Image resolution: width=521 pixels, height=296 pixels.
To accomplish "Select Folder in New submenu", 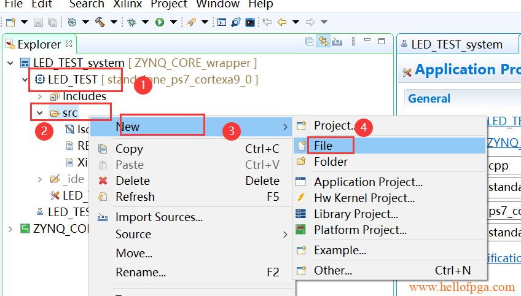I will pyautogui.click(x=390, y=162).
